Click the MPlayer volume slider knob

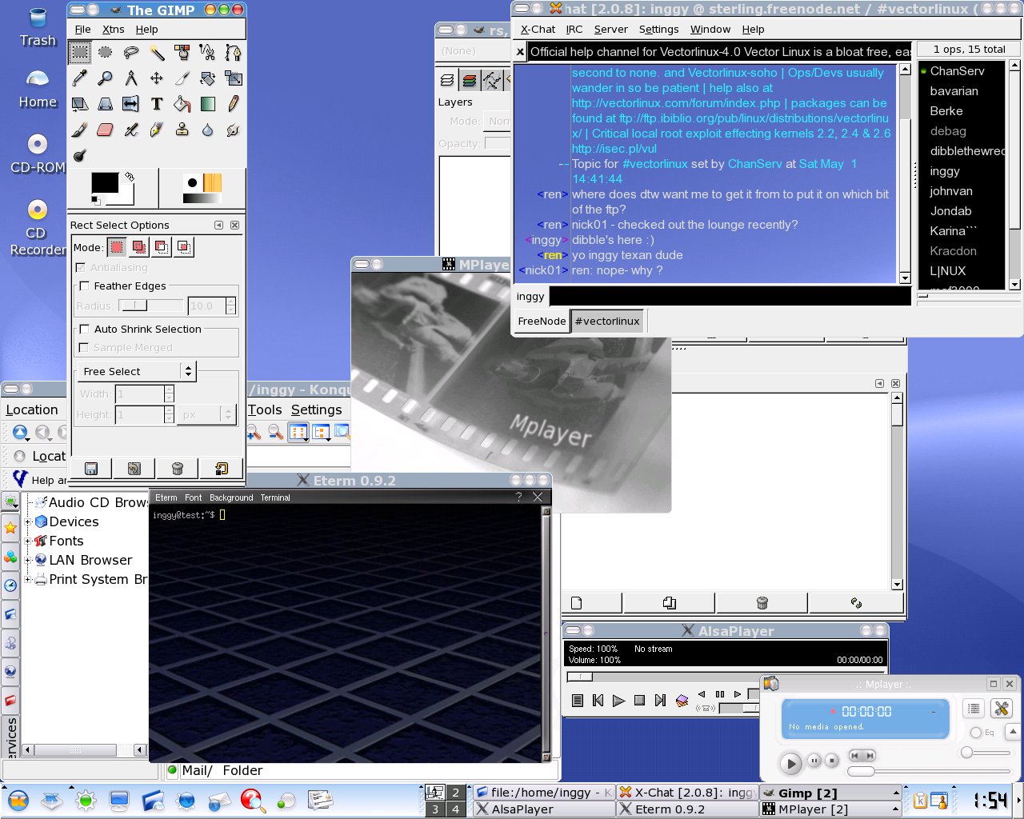point(967,753)
